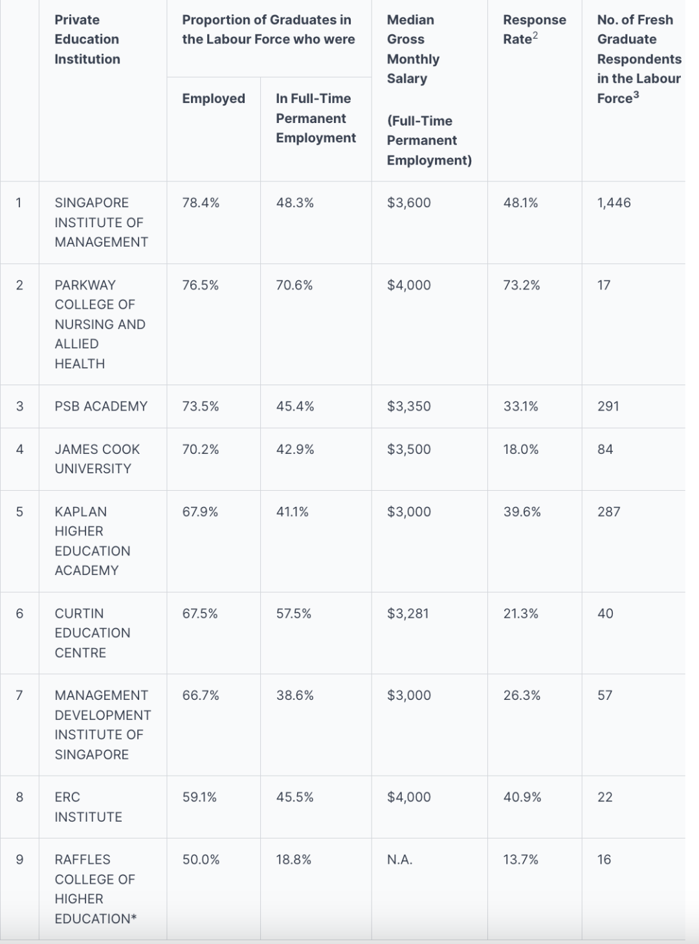Select the N.A. salary cell for Raffles
The image size is (699, 944).
400,859
